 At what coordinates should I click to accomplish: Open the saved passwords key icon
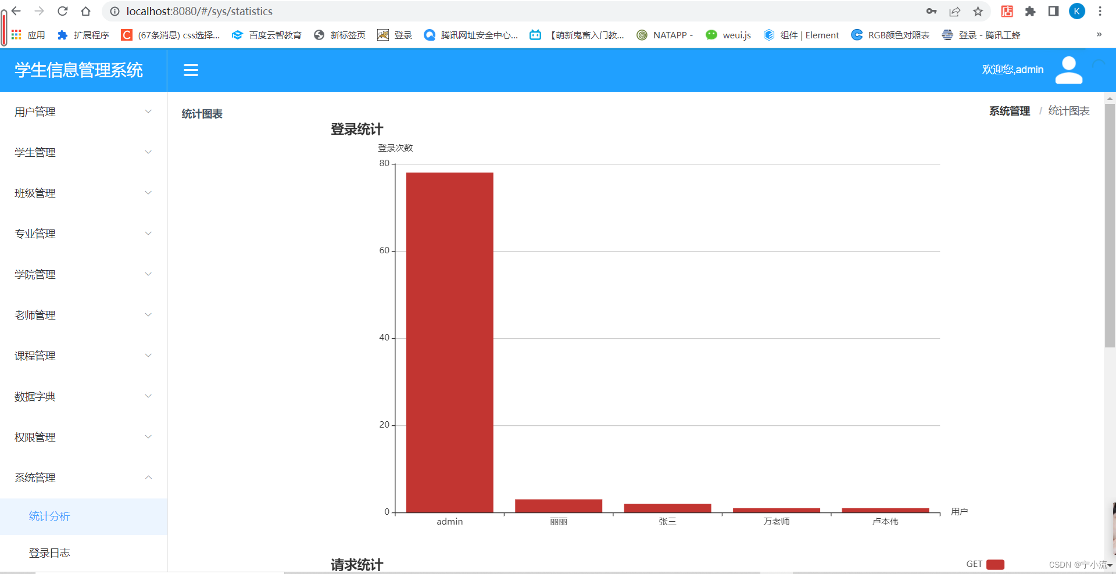click(x=931, y=11)
